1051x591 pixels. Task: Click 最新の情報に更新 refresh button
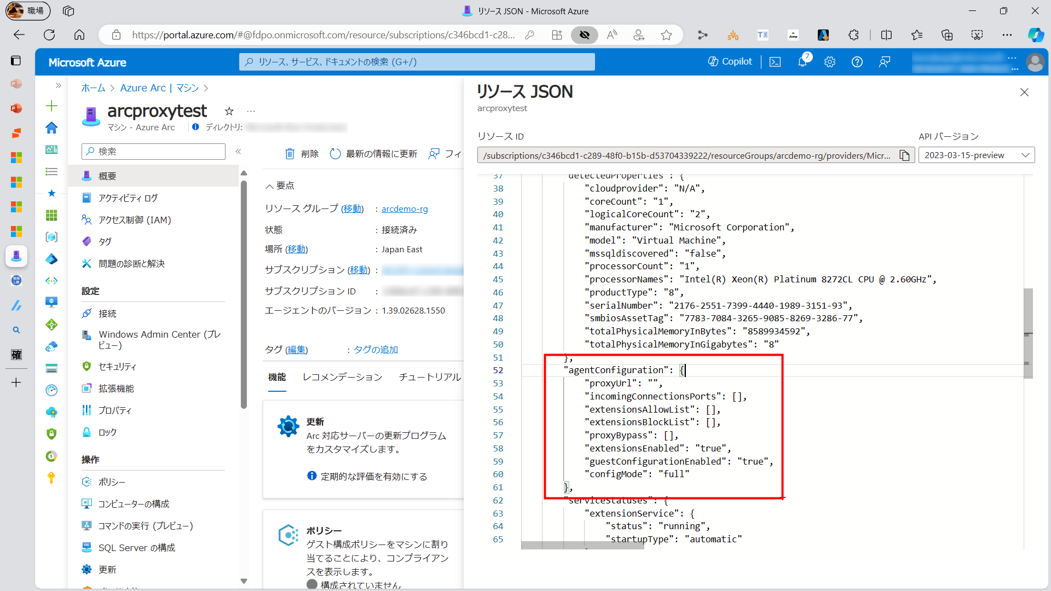pyautogui.click(x=373, y=154)
